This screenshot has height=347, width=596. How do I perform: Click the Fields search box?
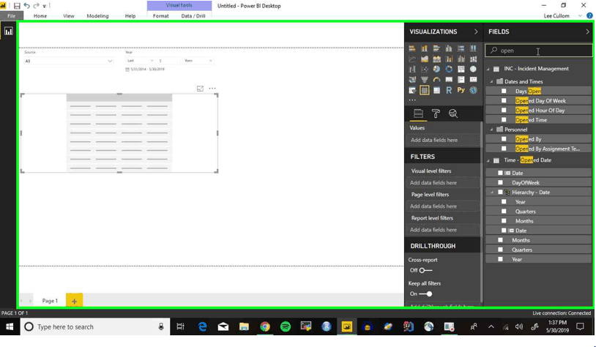click(539, 51)
